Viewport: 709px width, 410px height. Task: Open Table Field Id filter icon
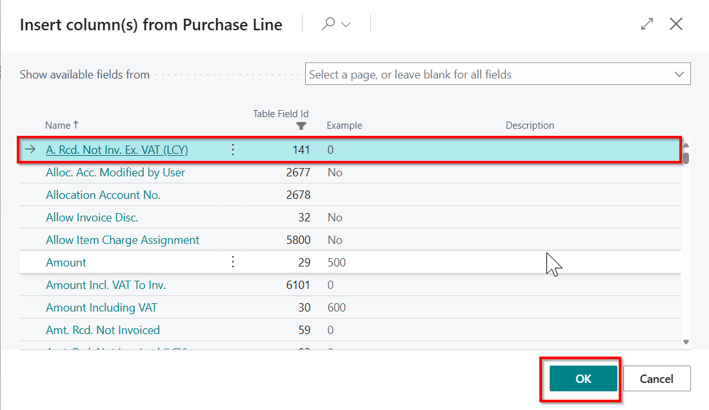301,126
